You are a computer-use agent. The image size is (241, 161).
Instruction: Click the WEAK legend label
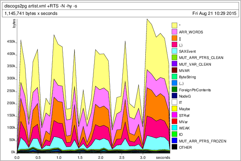184,128
